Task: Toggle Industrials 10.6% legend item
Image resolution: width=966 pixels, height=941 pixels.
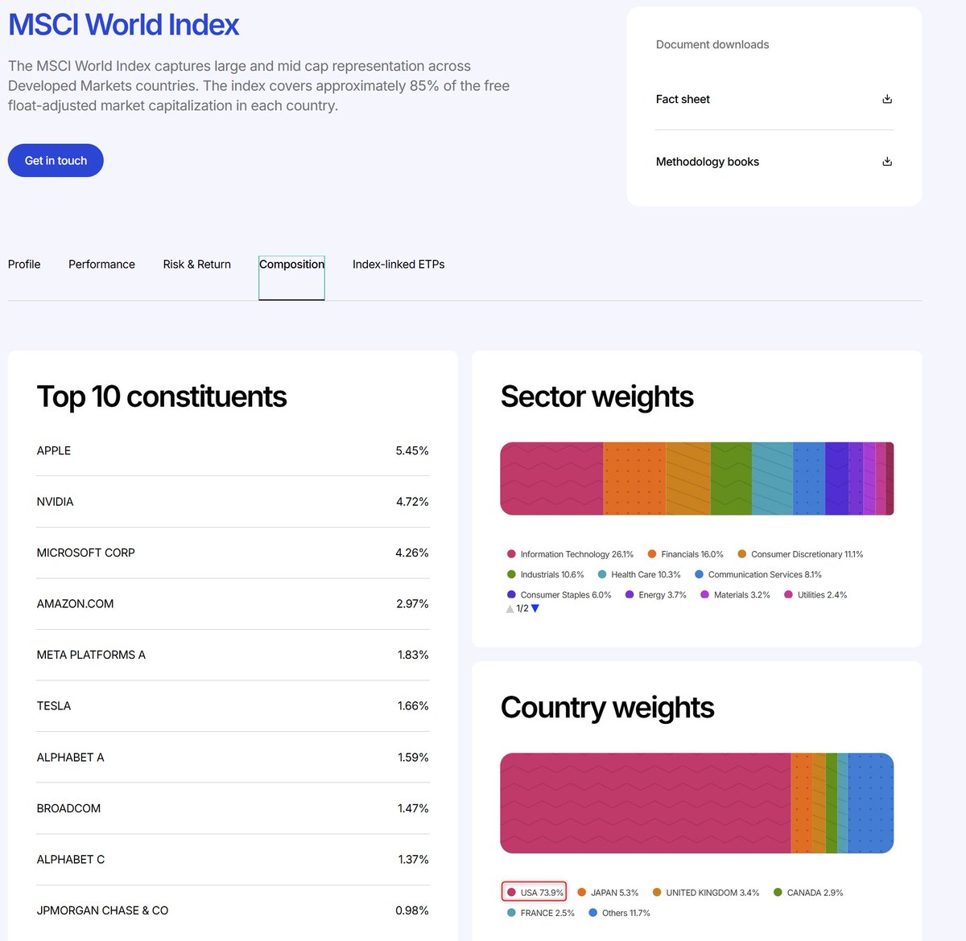Action: (545, 574)
